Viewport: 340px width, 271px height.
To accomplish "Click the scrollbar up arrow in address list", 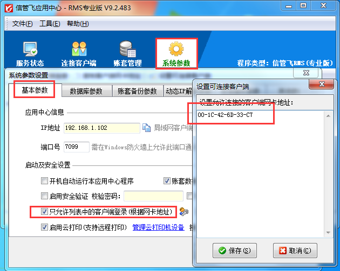I will click(328, 116).
